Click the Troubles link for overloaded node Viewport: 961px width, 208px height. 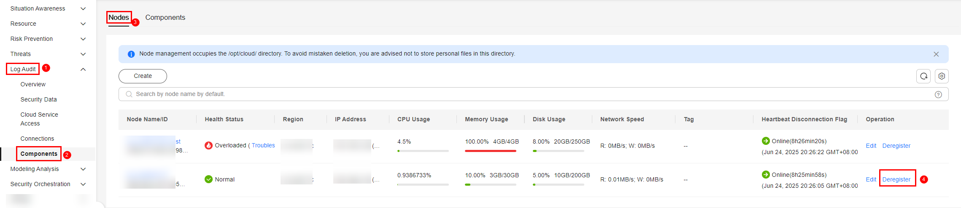pos(263,145)
